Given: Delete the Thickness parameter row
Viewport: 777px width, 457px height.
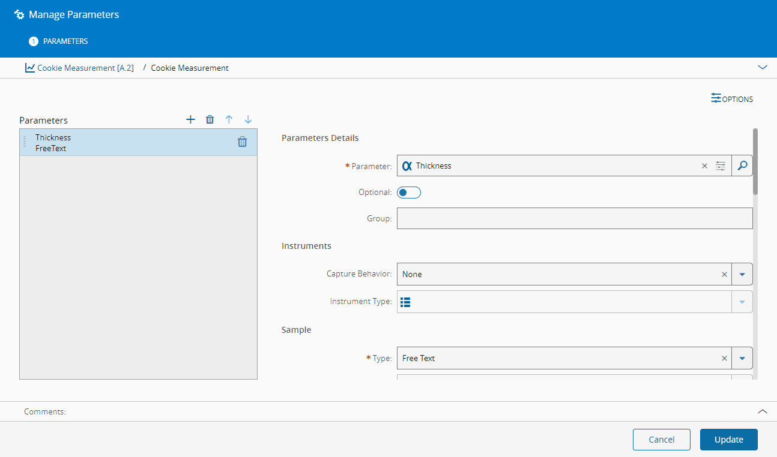Looking at the screenshot, I should [x=242, y=142].
